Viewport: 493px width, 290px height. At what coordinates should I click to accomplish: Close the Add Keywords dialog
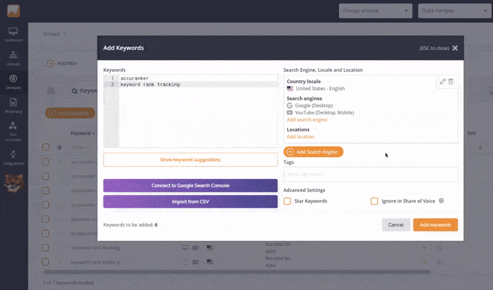(455, 48)
